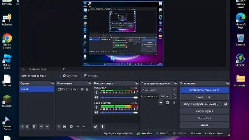Click bitrate indicator in status bar
The width and height of the screenshot is (249, 140).
point(144,133)
